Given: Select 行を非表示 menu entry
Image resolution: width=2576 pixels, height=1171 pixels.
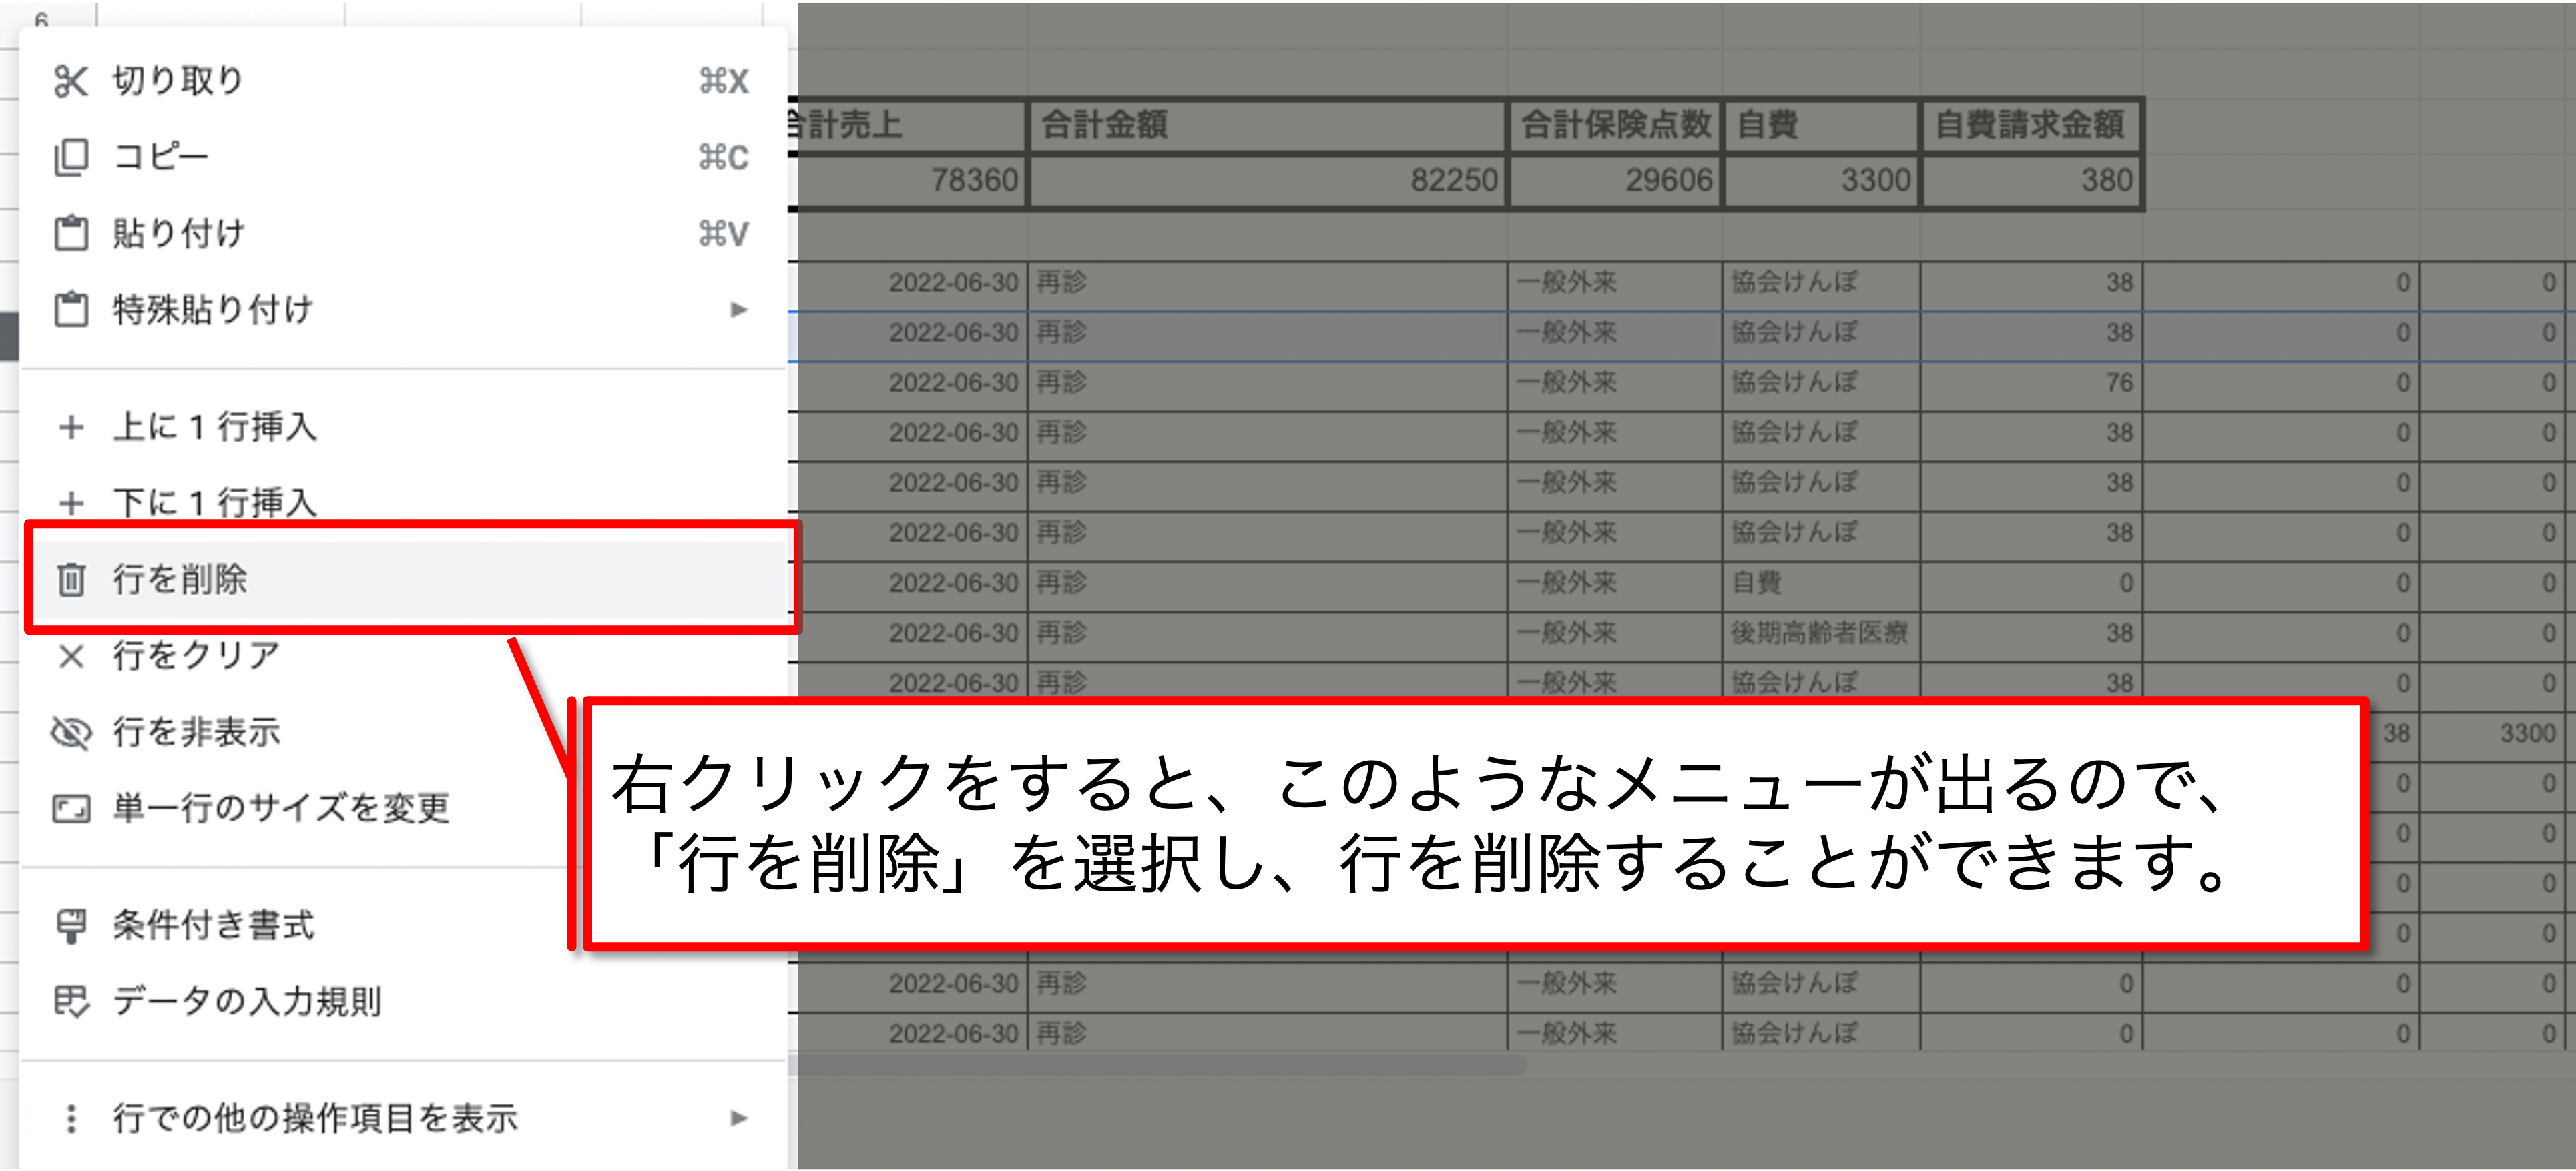Looking at the screenshot, I should (403, 733).
